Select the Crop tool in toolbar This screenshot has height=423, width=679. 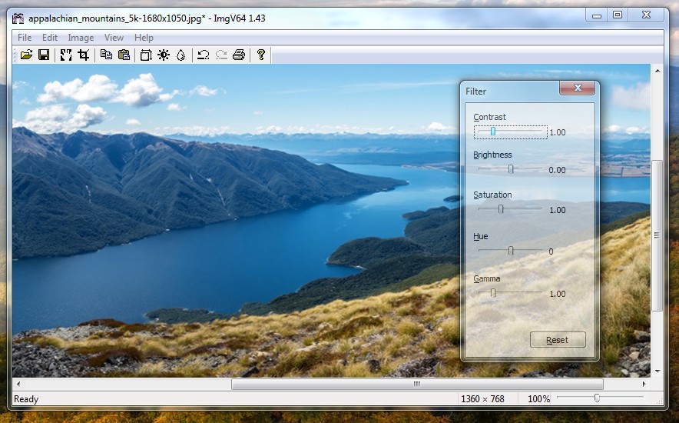84,55
